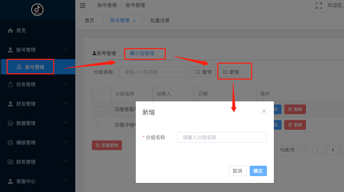Click the 批量删除 button
Screen dimensions: 344x192
[x=107, y=145]
